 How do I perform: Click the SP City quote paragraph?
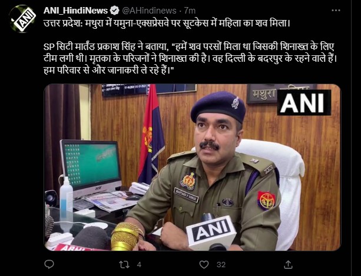[x=190, y=59]
